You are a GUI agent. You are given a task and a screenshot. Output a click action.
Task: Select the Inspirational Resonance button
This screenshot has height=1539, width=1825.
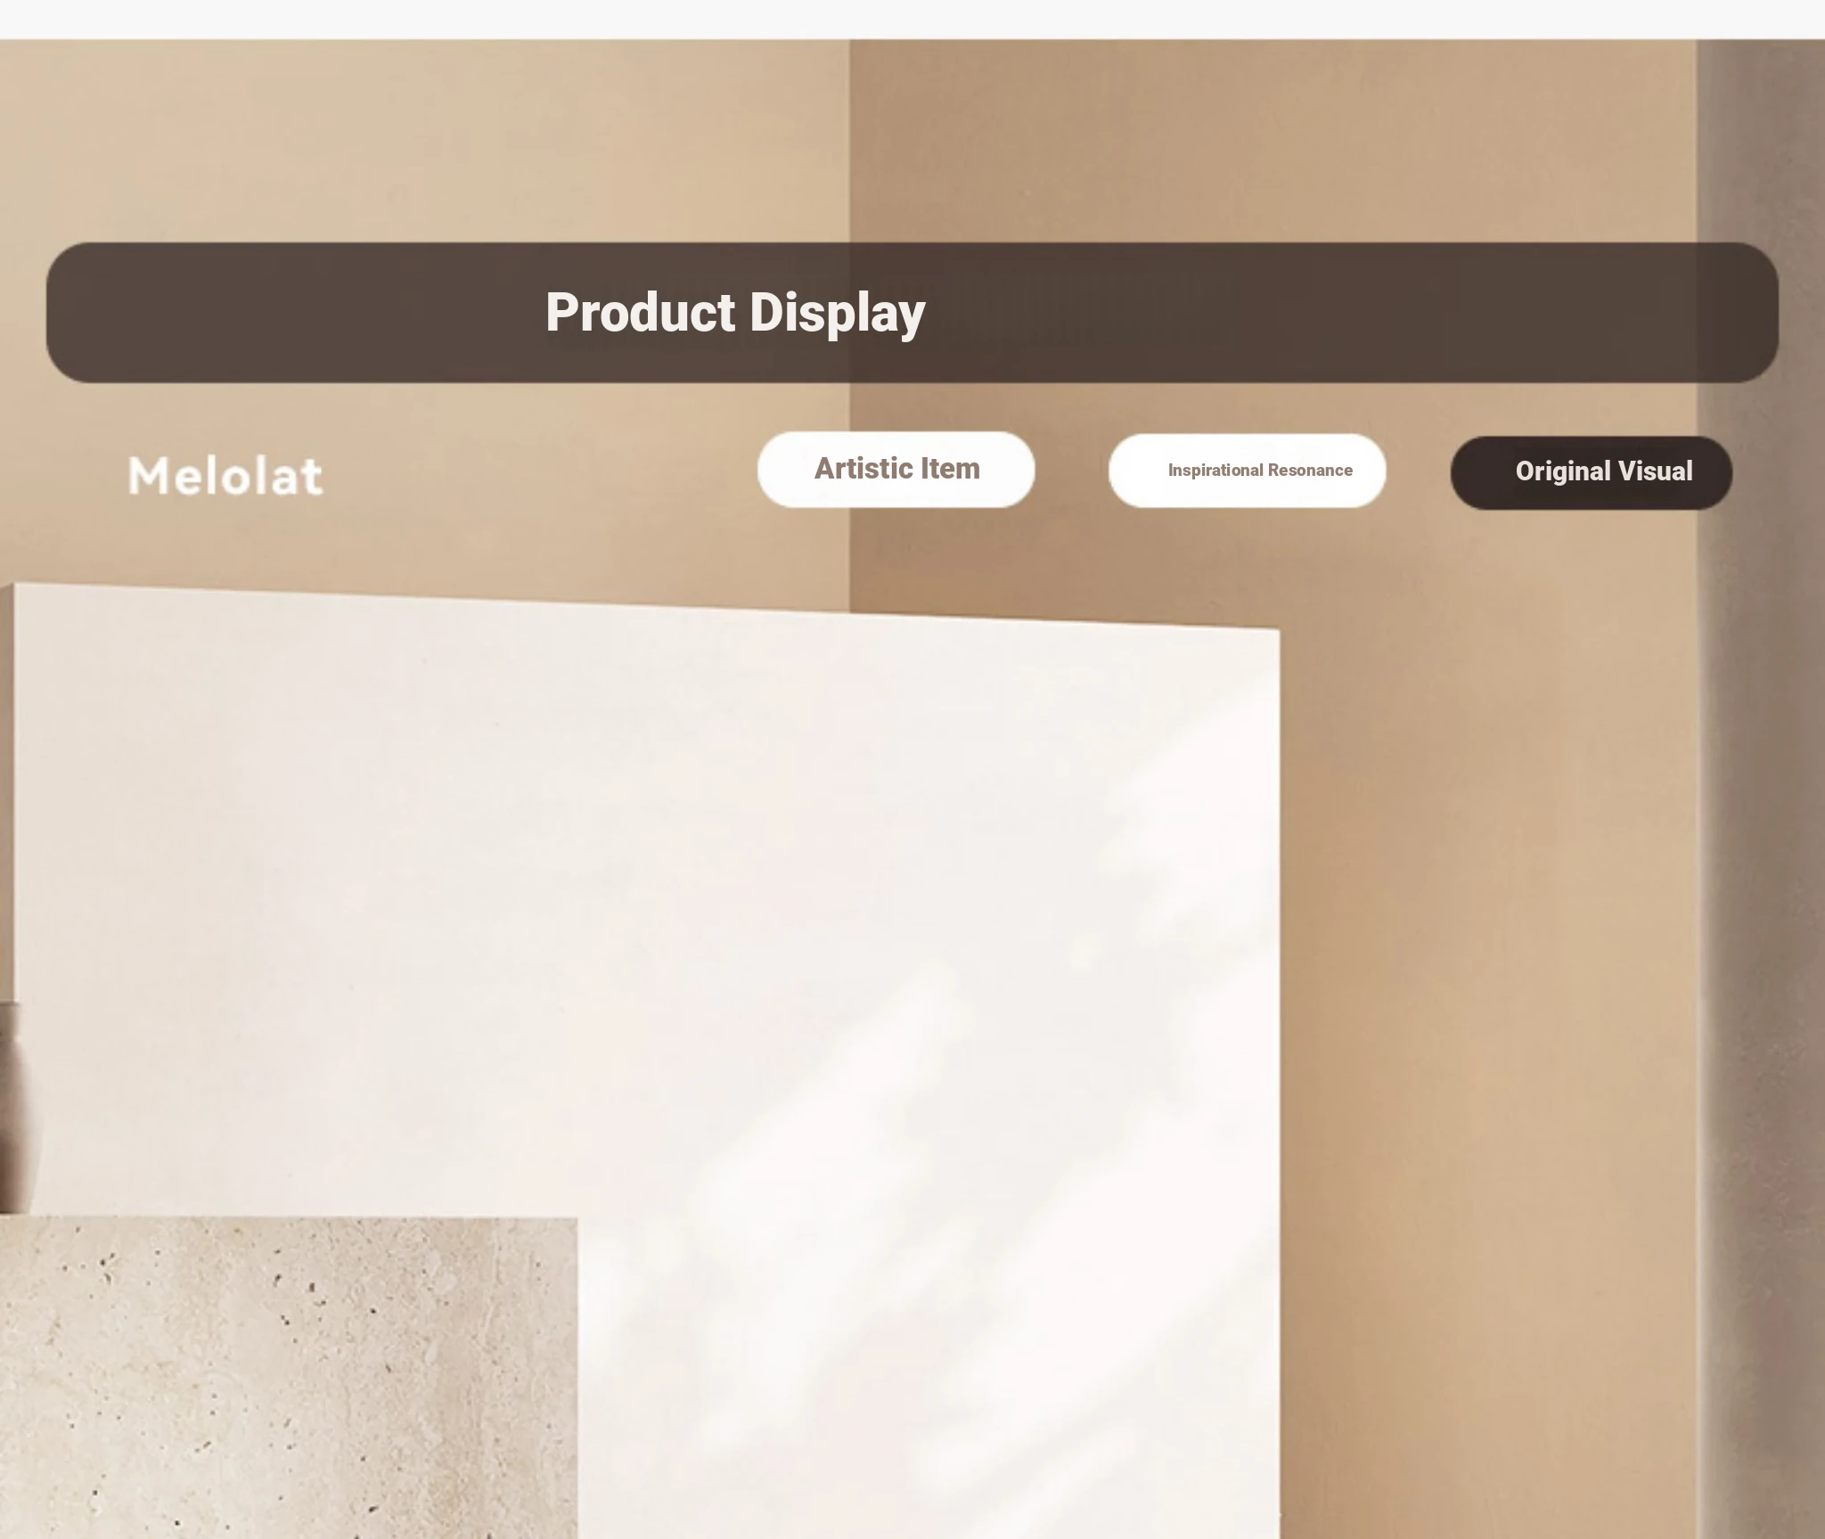tap(1247, 471)
